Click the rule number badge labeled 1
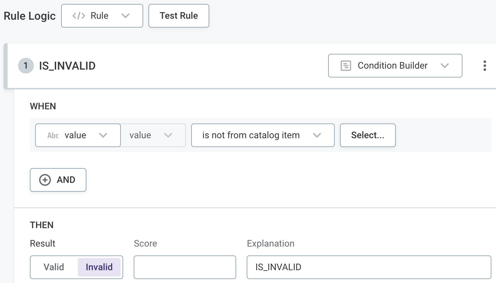 tap(26, 66)
